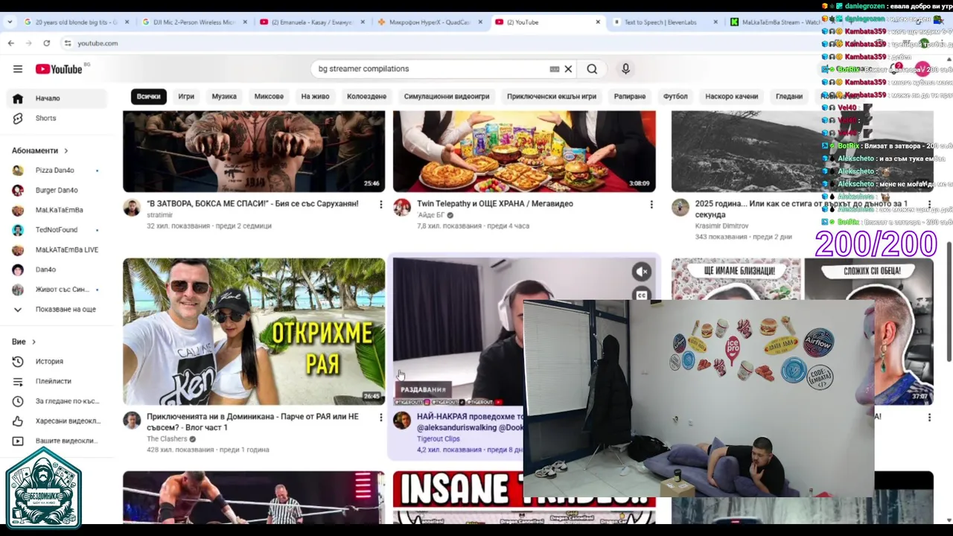
Task: Open the В ЗАТВОРА, БОКСА МЕ СПАСИ video title
Action: 252,204
